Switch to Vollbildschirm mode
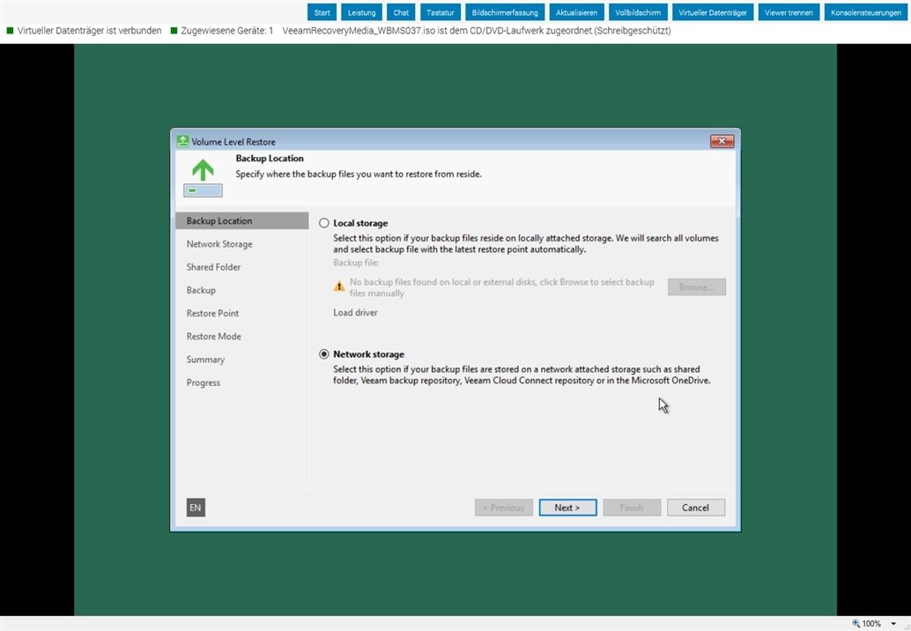 (x=638, y=12)
